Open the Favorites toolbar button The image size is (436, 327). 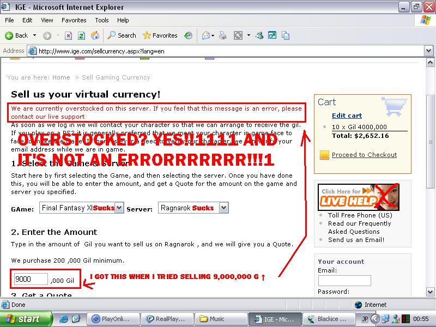[160, 35]
